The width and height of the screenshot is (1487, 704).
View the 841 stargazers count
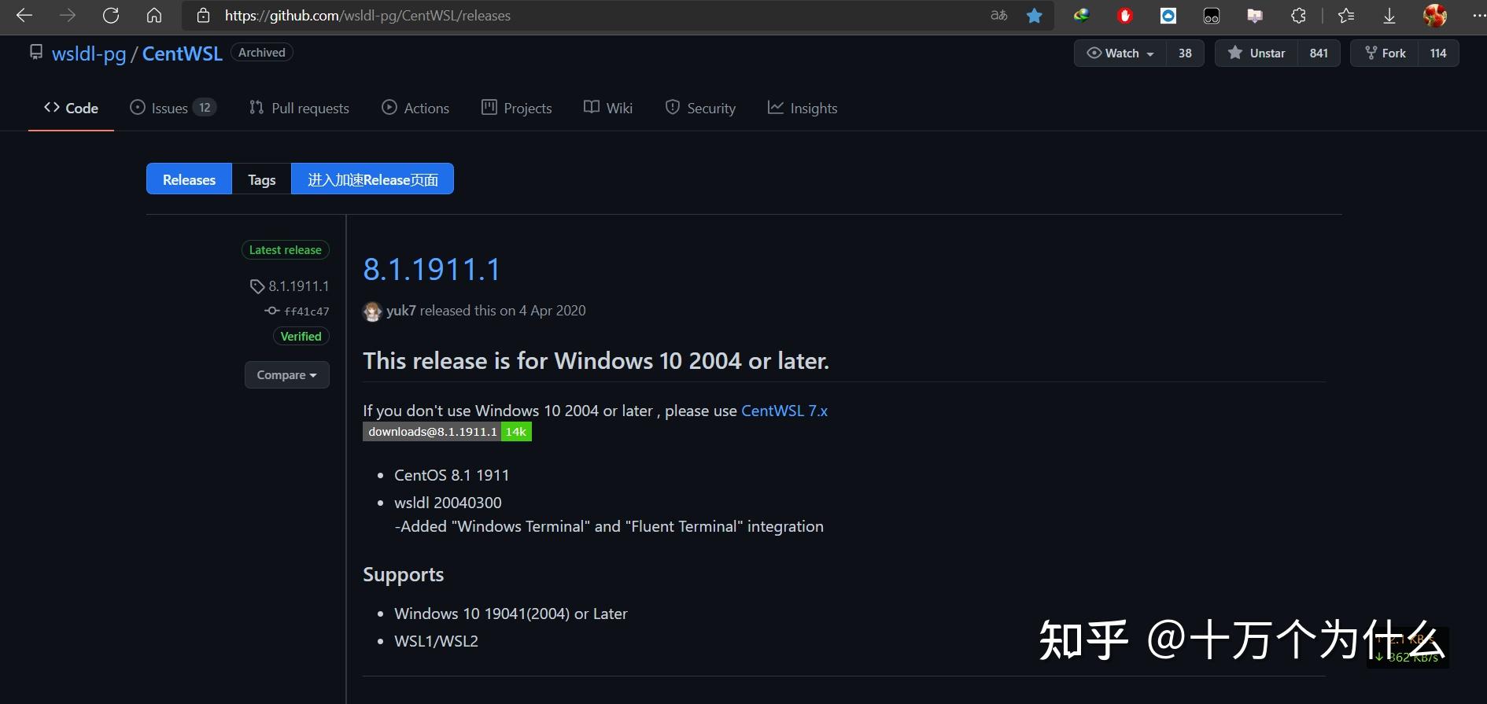click(1319, 53)
